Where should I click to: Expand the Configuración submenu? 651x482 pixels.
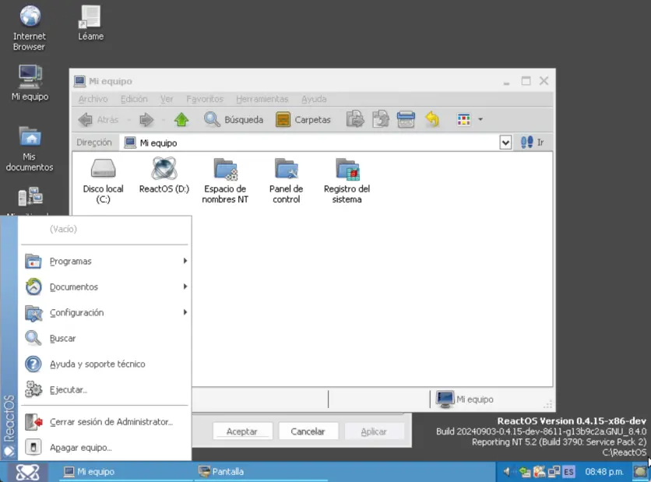[x=106, y=312]
